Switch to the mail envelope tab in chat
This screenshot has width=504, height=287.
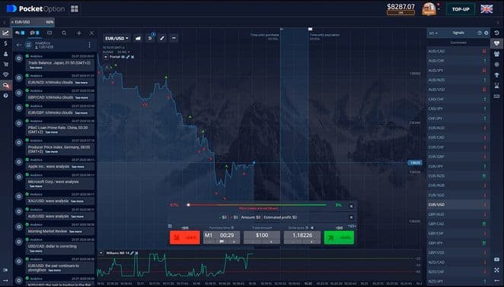point(49,33)
